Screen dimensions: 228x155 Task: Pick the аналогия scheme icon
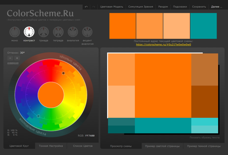click(x=73, y=32)
